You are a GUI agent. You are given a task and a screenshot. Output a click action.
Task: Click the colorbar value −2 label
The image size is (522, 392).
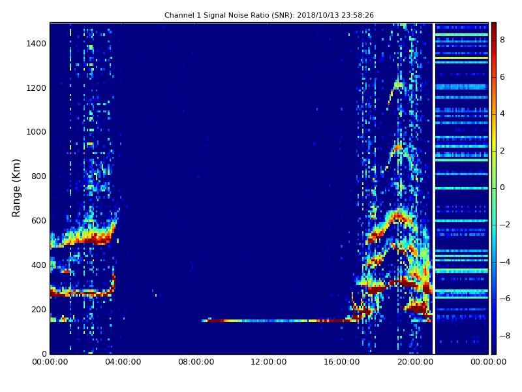pyautogui.click(x=505, y=225)
